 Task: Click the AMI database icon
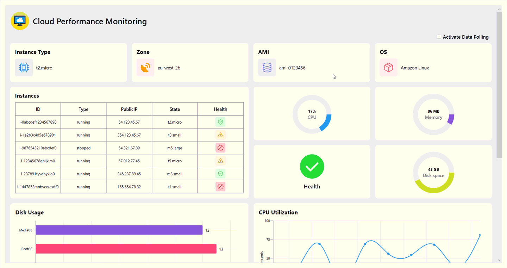(267, 68)
